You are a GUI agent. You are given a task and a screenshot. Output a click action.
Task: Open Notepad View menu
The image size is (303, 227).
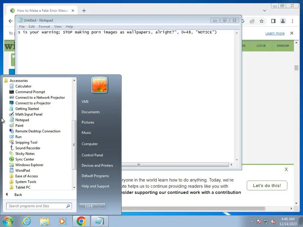tap(58, 27)
